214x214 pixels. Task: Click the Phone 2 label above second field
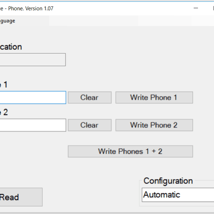point(4,112)
